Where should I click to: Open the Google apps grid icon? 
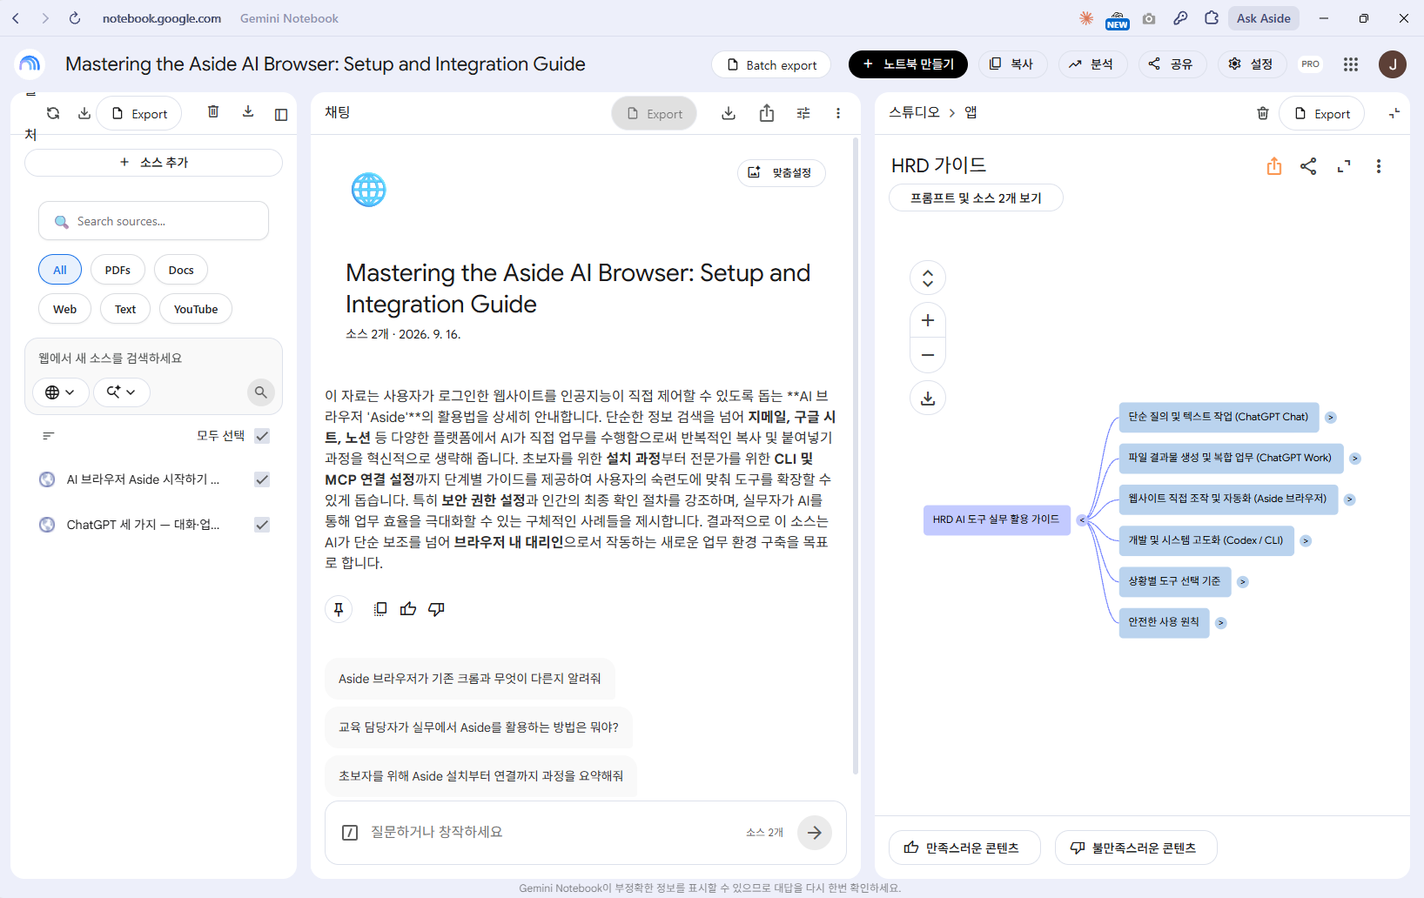tap(1351, 64)
